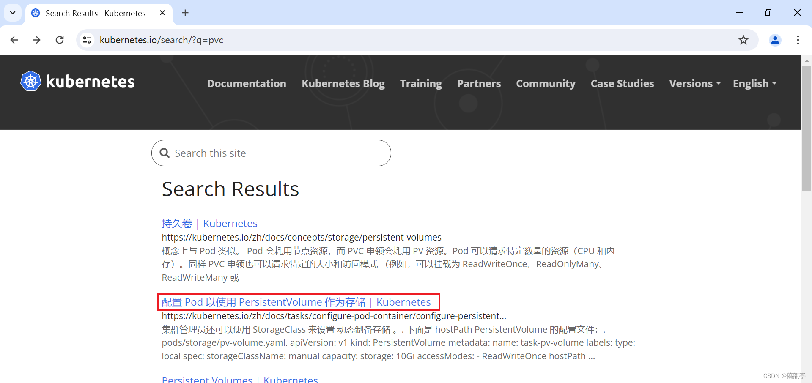
Task: Open the Case Studies page
Action: (622, 83)
